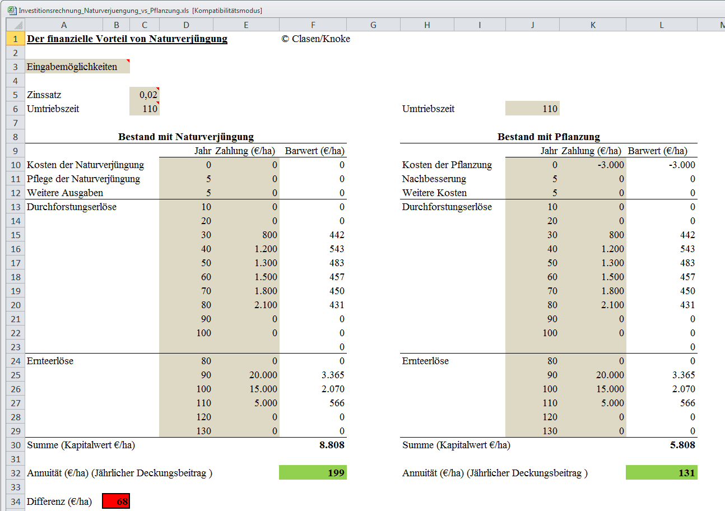The width and height of the screenshot is (725, 511).
Task: Select the left Umtriebszeit input cell in column C
Action: pos(145,109)
